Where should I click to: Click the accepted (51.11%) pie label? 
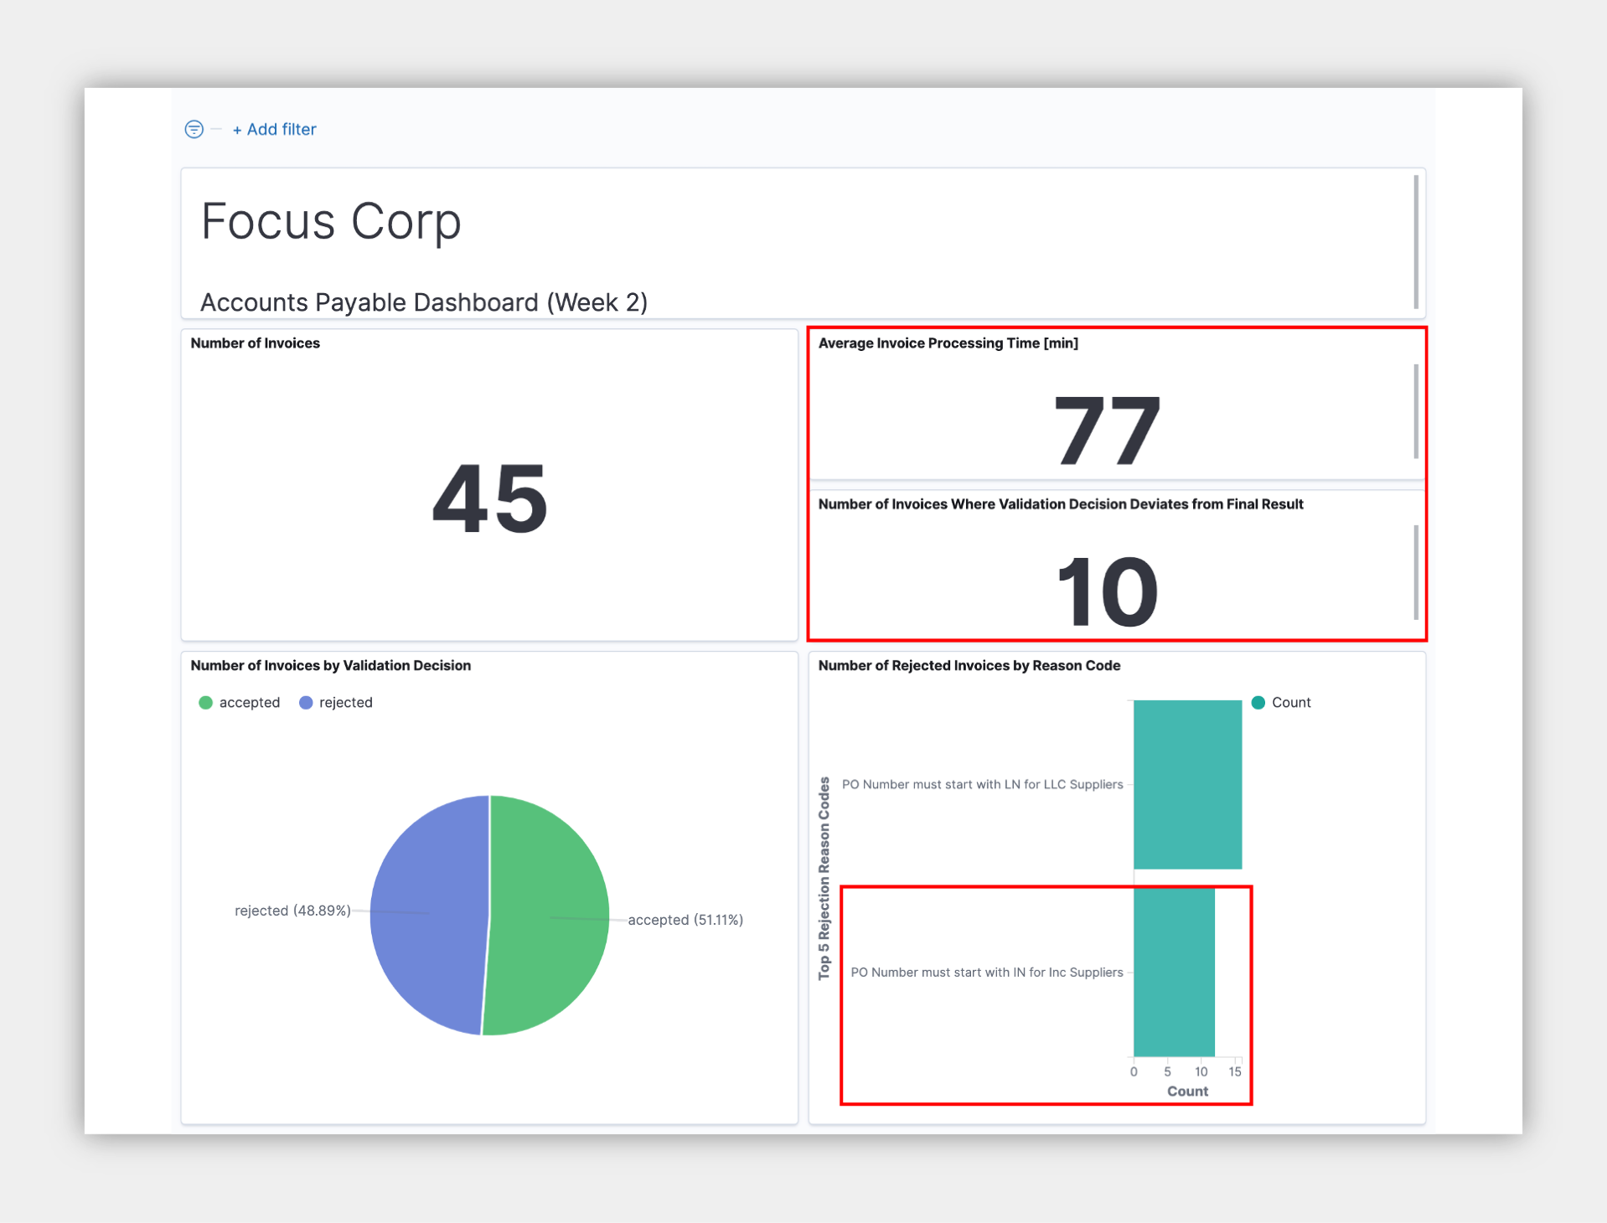pos(685,919)
